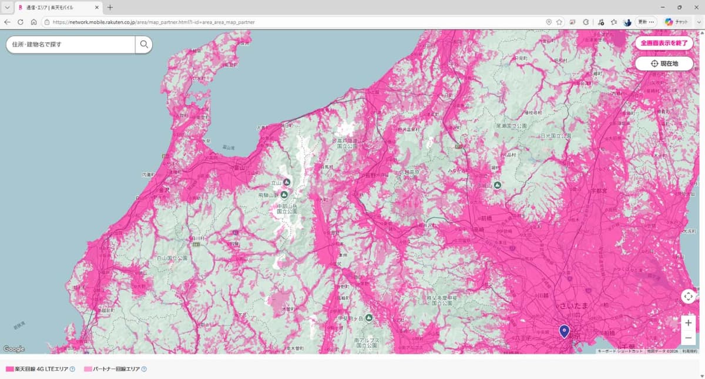Open the 更新 settings menu button
Viewport: 705px width, 379px height.
646,22
